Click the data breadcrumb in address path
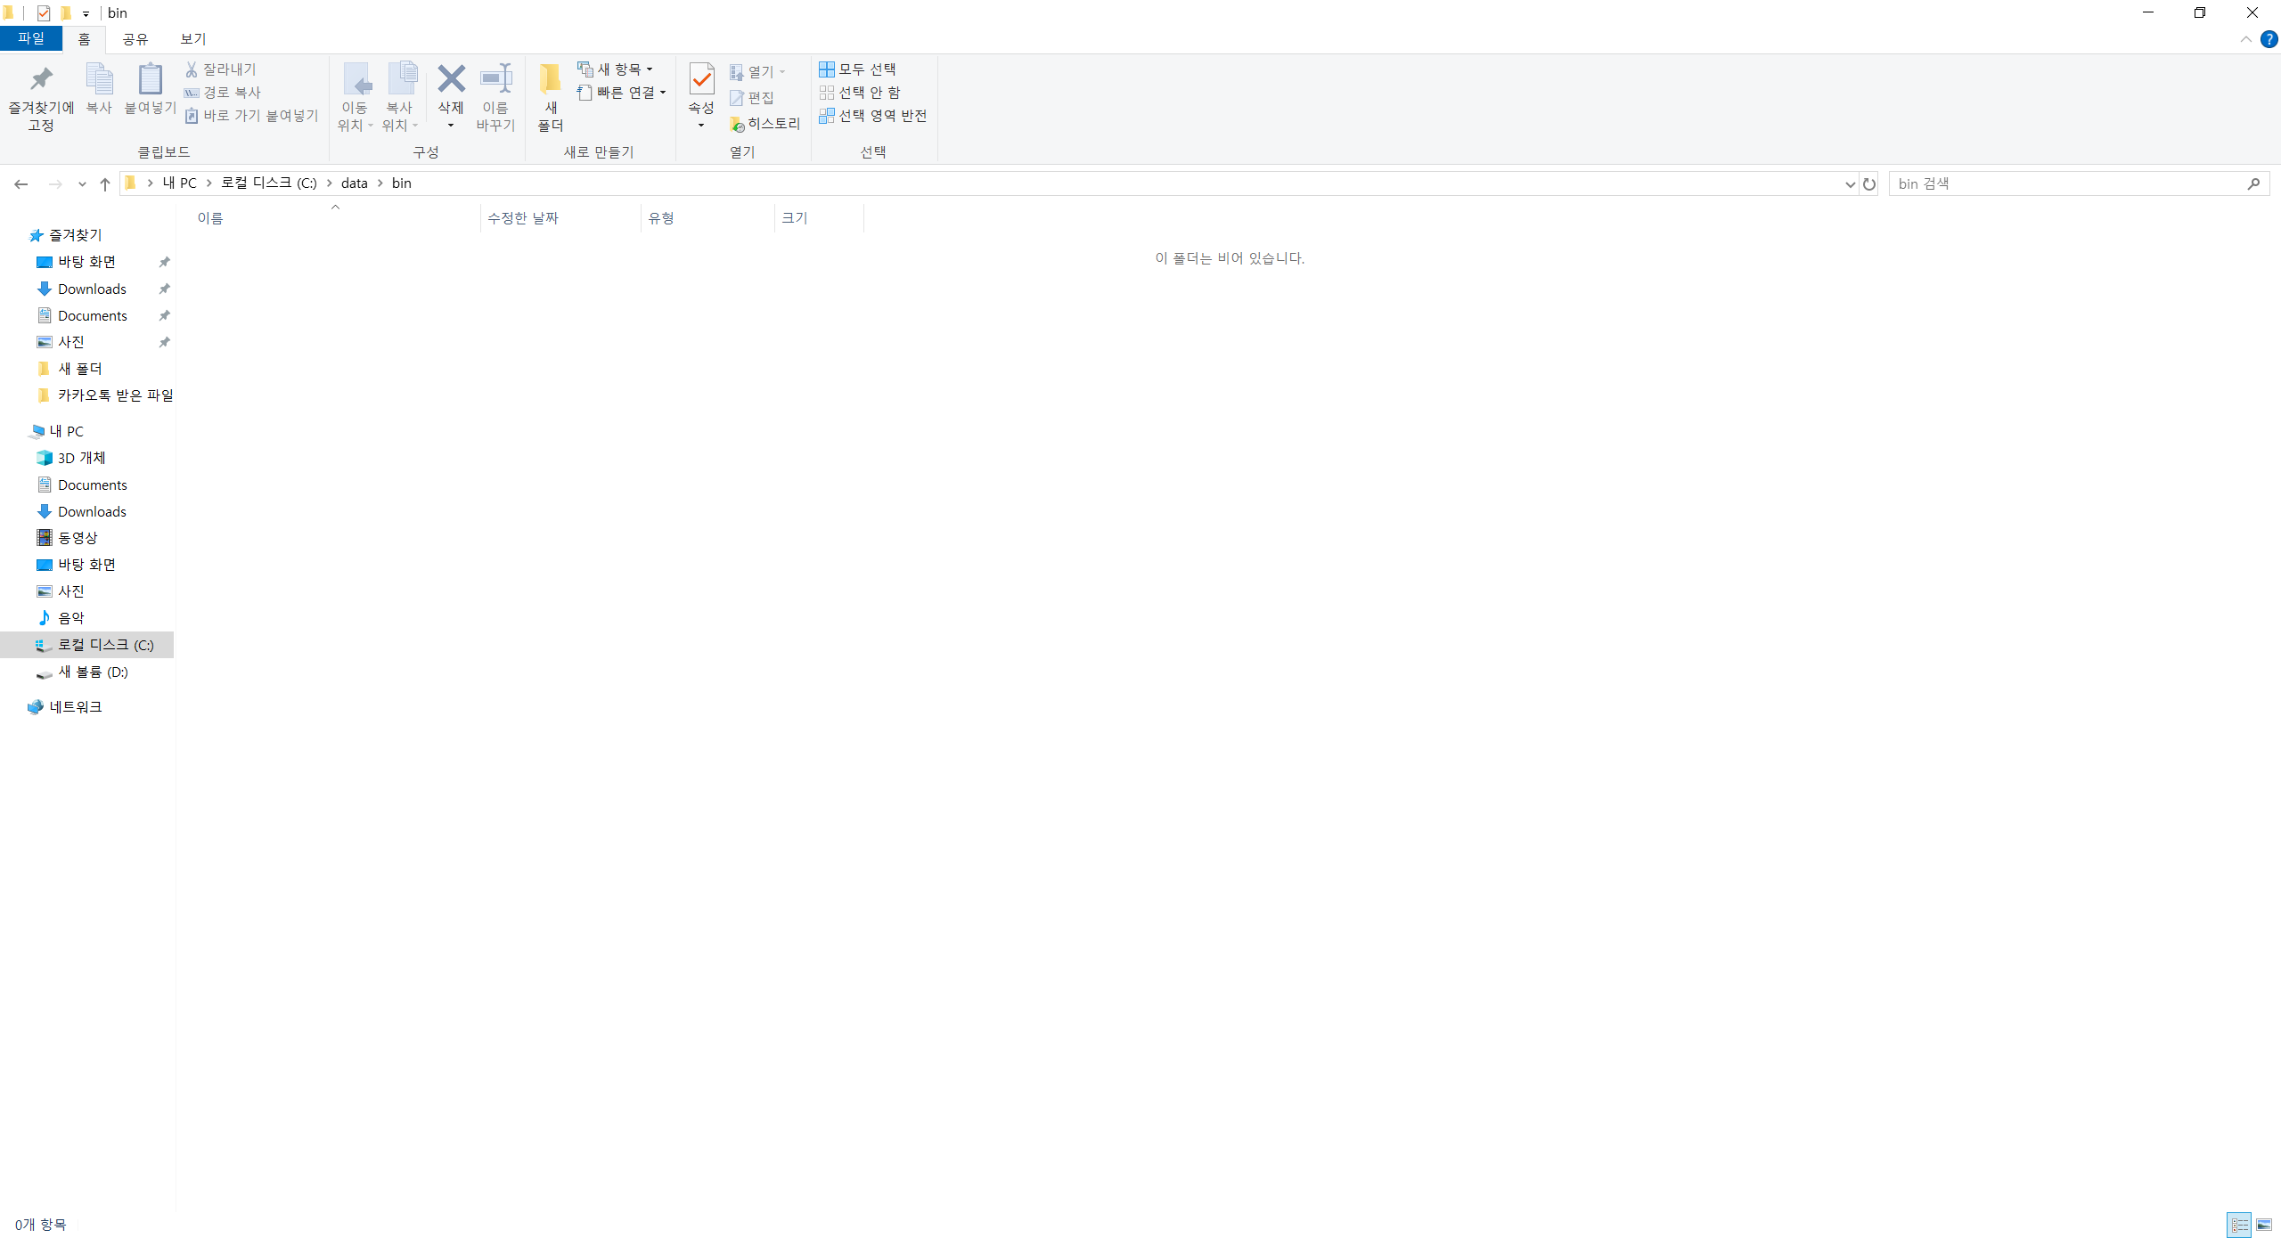 tap(354, 183)
